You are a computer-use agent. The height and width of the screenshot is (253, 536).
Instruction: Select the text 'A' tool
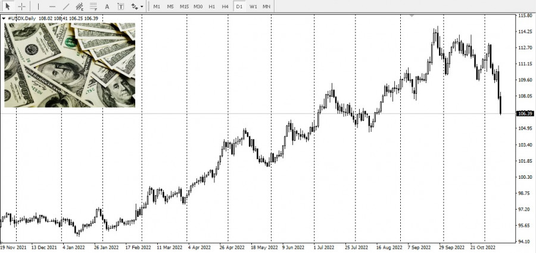pos(107,6)
